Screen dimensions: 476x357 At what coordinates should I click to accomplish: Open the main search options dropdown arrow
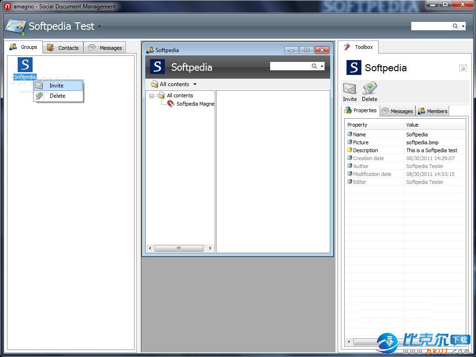[463, 27]
